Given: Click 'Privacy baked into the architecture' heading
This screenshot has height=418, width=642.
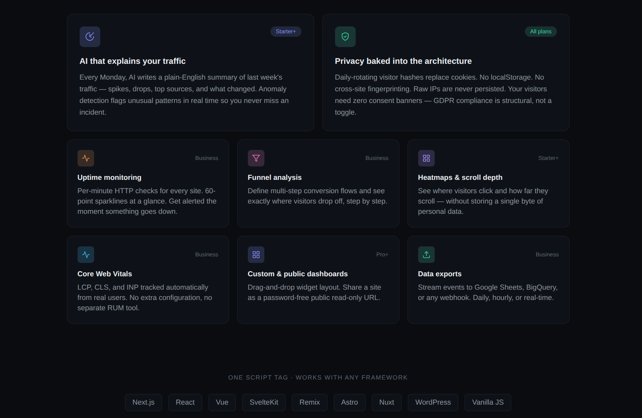Looking at the screenshot, I should (403, 61).
